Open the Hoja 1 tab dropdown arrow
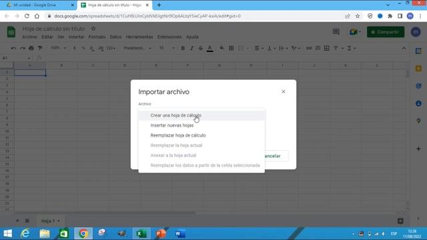Screen dimensions: 427x240 (x=59, y=221)
